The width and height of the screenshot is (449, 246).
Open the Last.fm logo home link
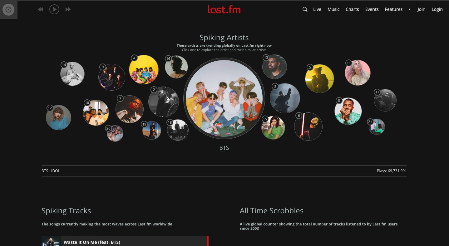pos(224,9)
